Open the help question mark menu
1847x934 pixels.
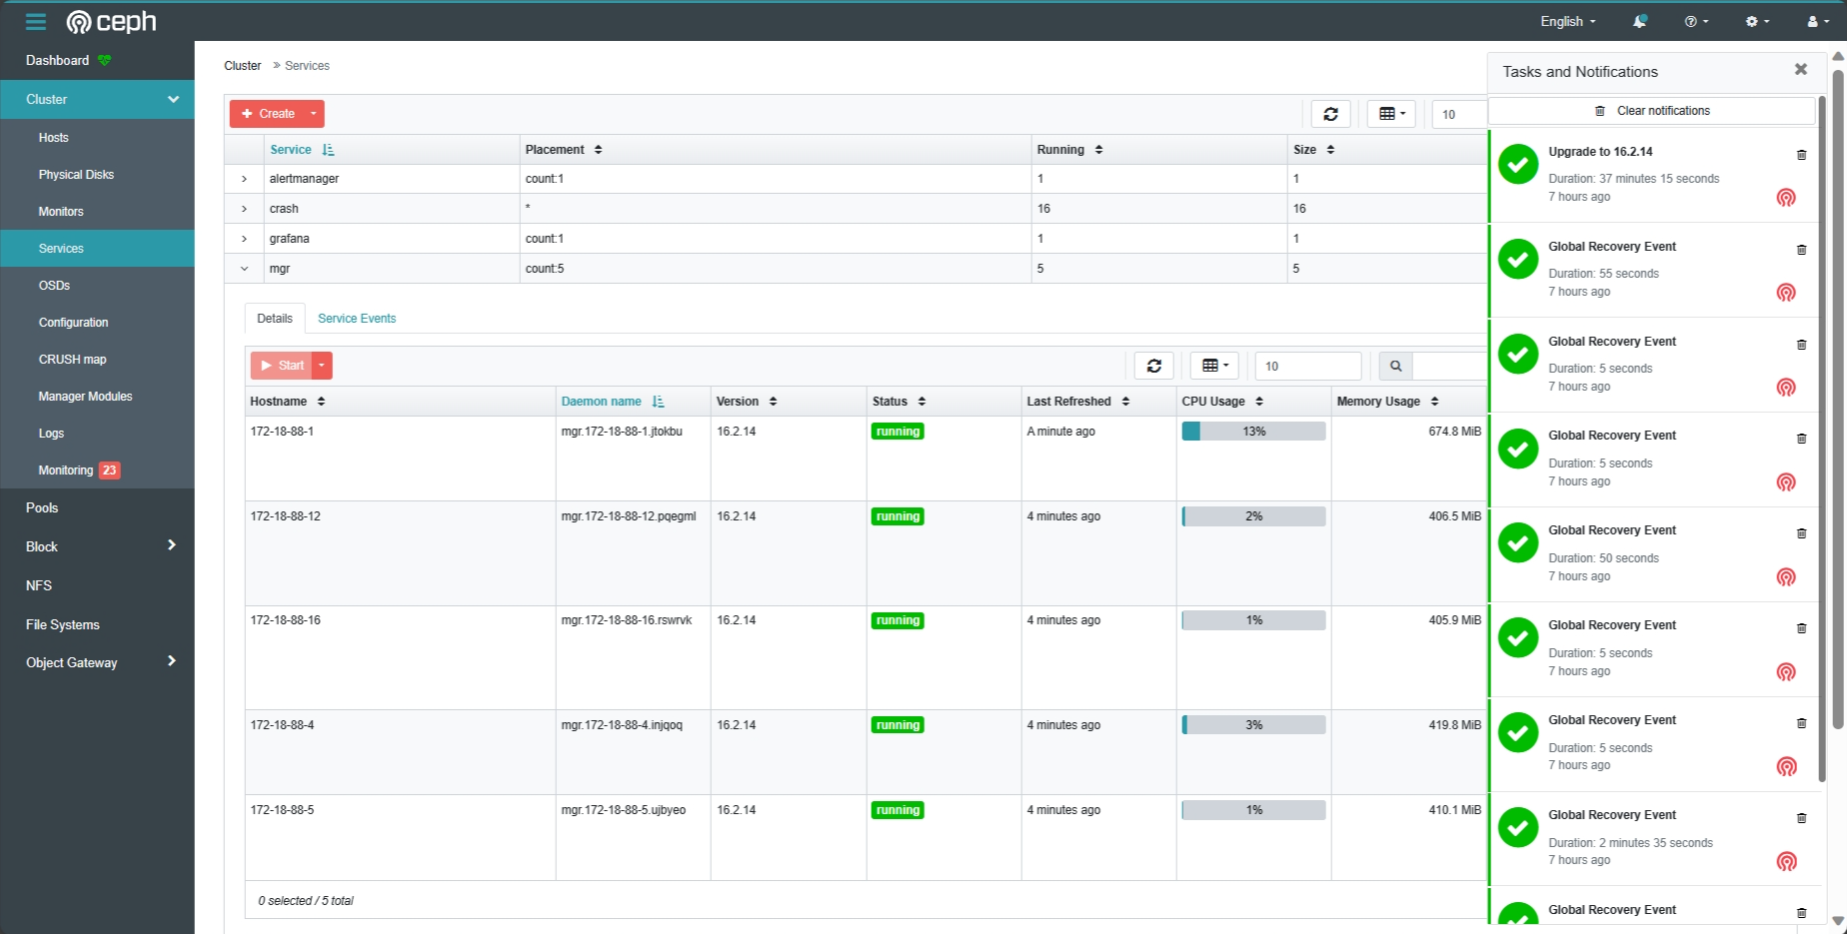pyautogui.click(x=1696, y=21)
